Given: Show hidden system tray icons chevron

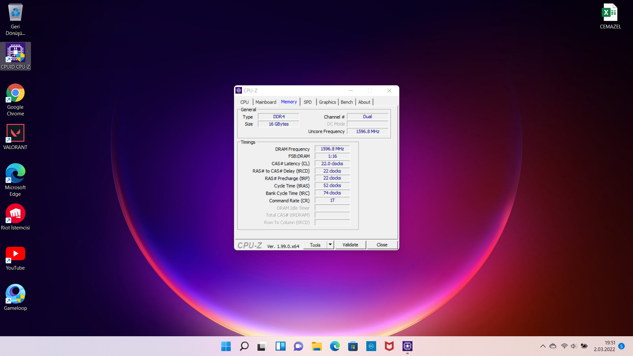Looking at the screenshot, I should 543,346.
